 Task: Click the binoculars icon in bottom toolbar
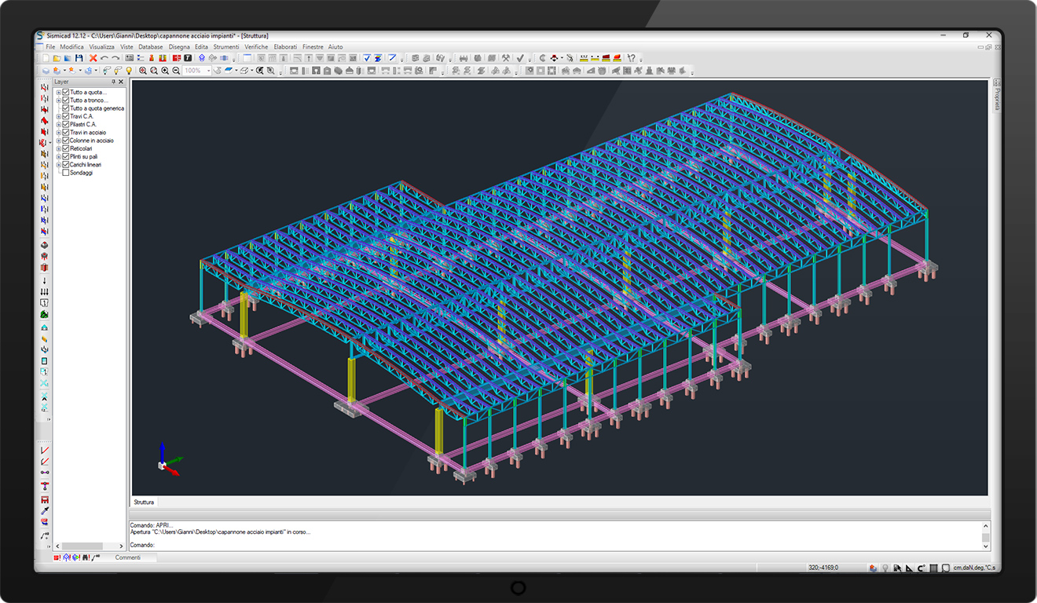tap(86, 557)
